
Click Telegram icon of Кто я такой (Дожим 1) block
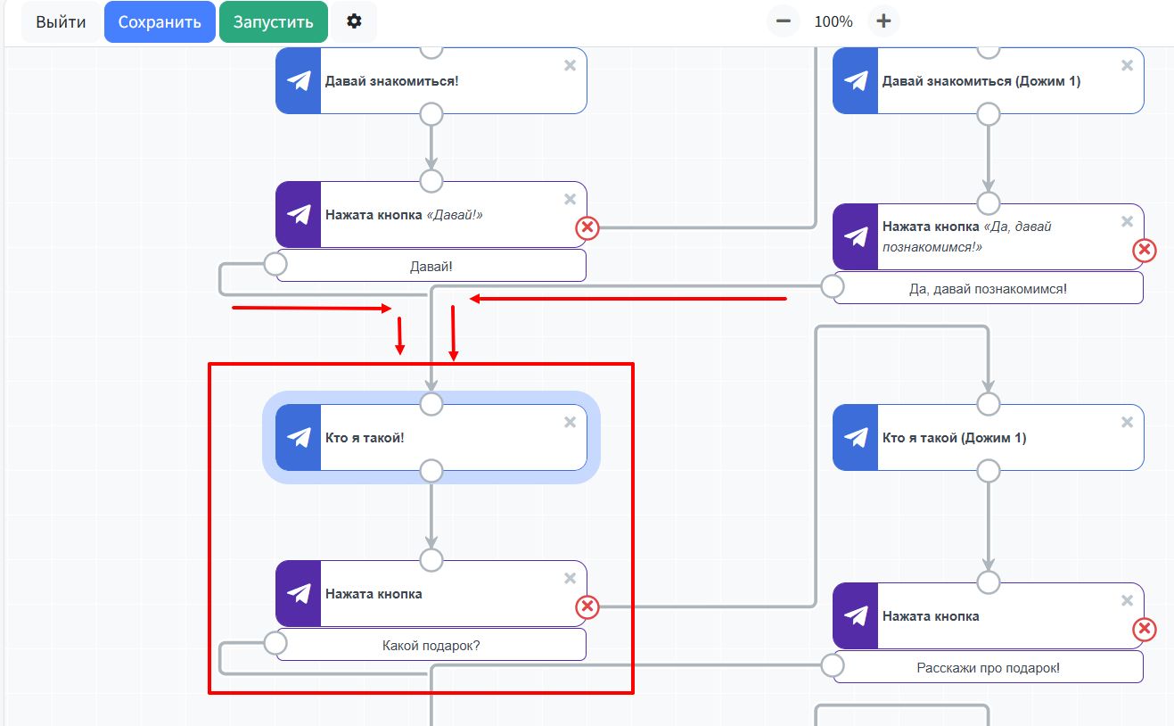coord(856,438)
